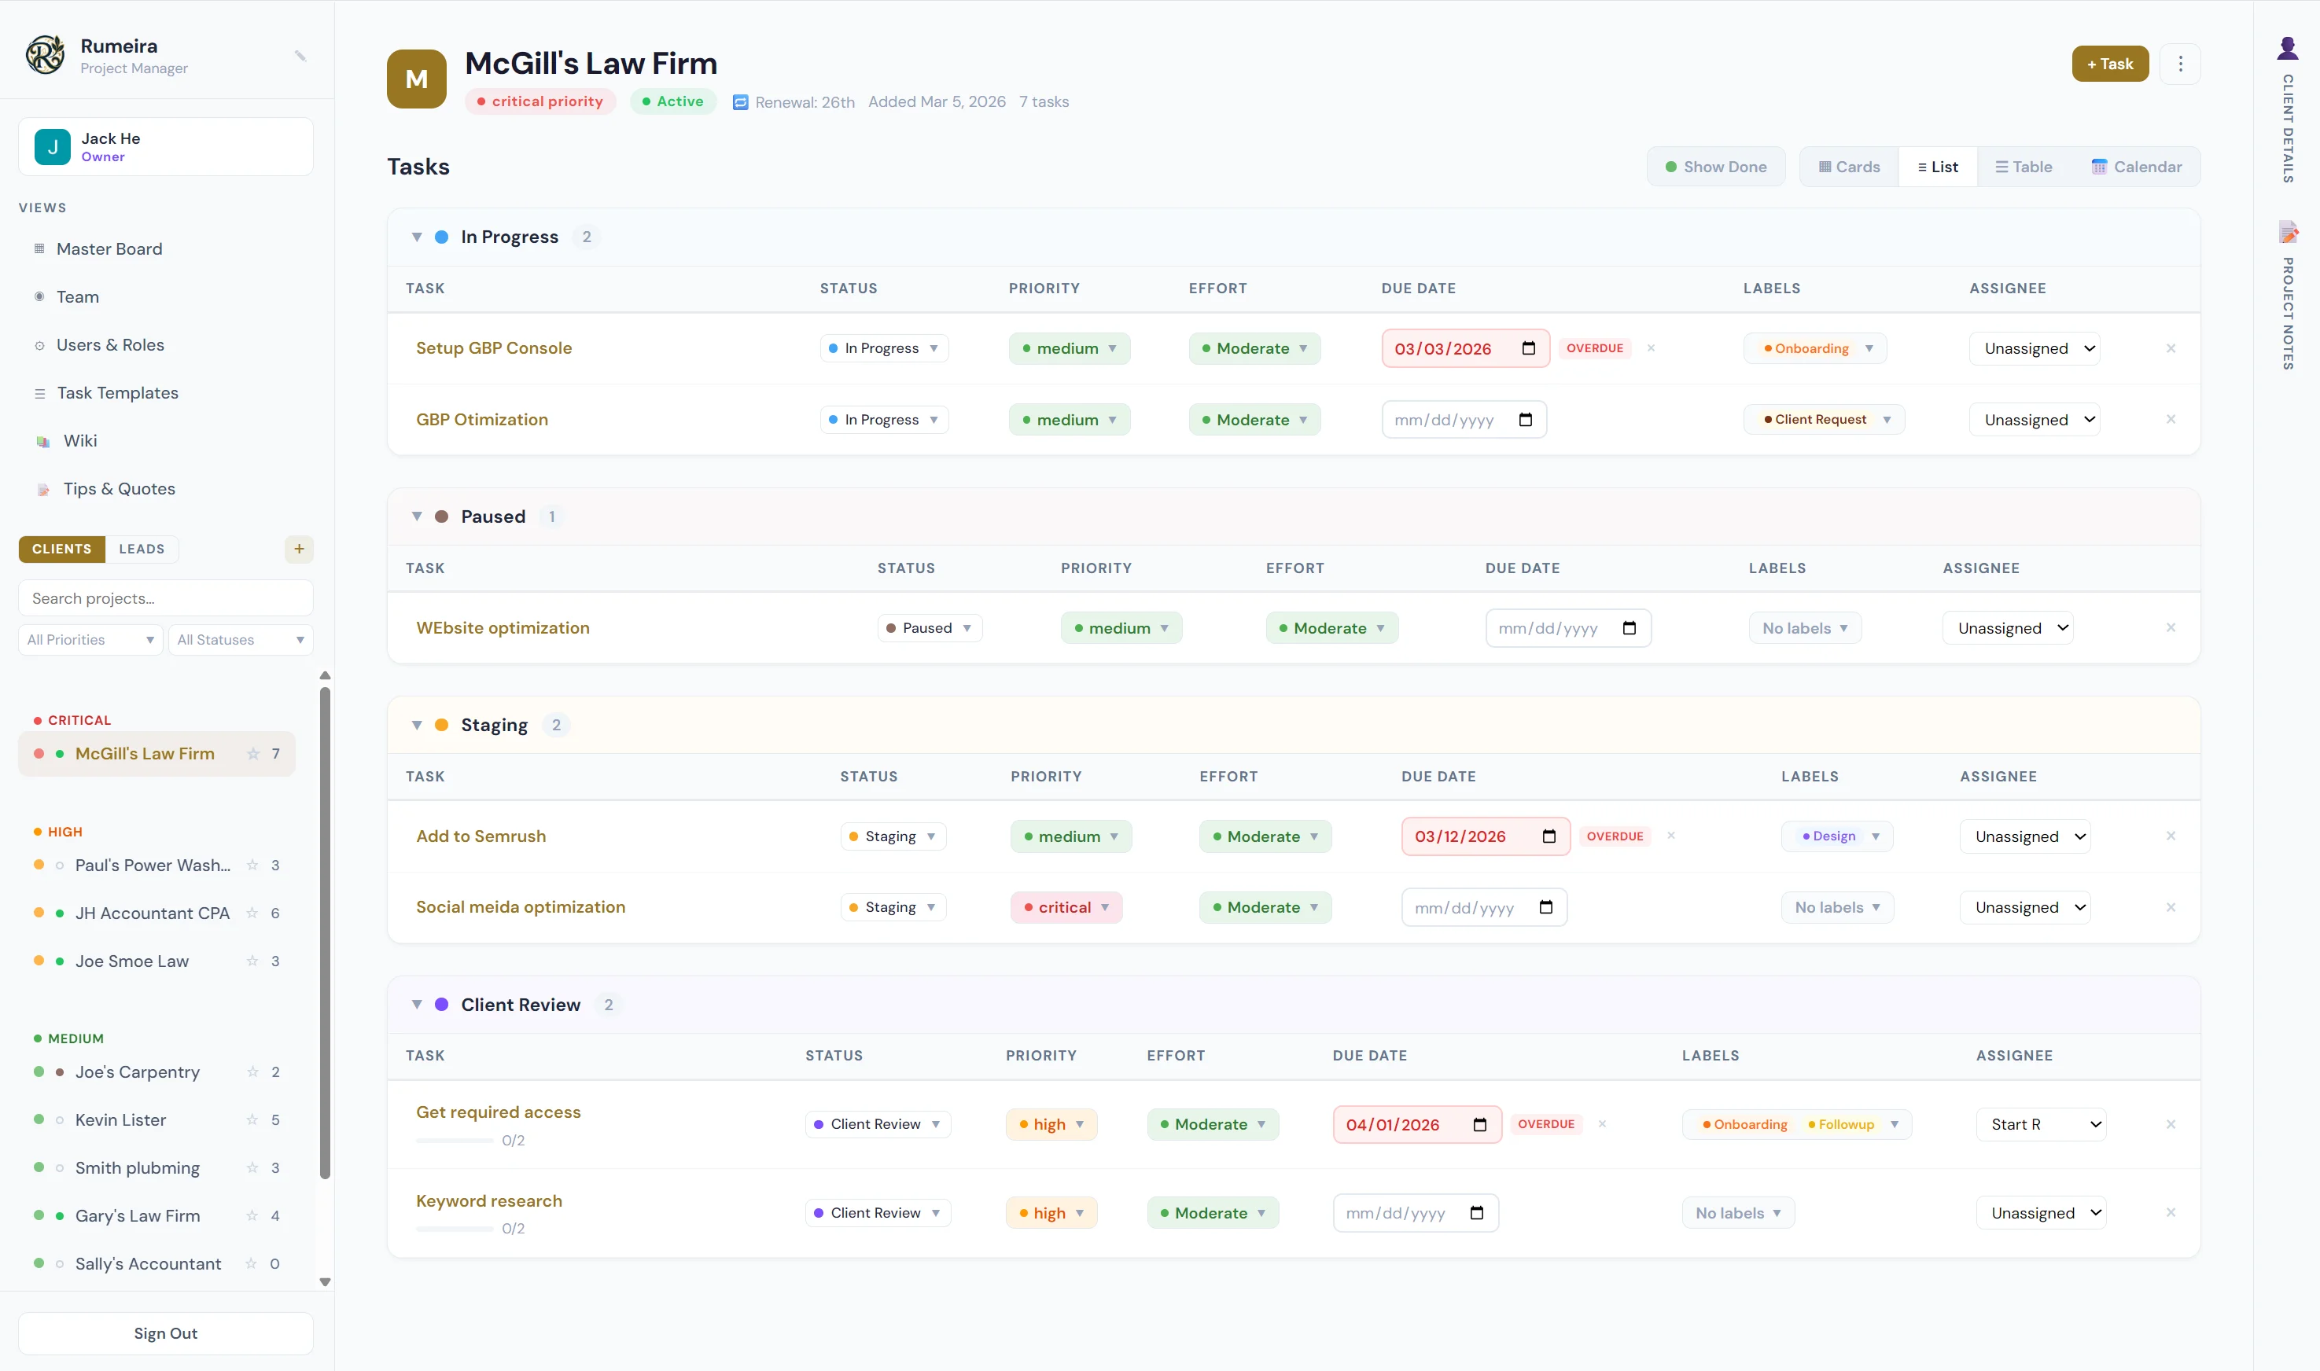Open labels dropdown for Add to Semrush

(1837, 836)
